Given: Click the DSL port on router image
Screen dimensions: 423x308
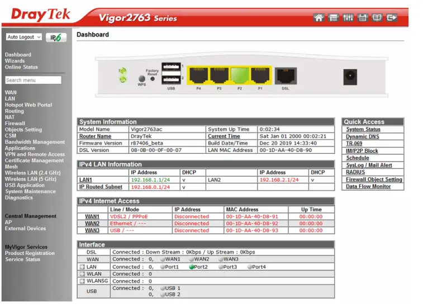Looking at the screenshot, I should [x=286, y=76].
